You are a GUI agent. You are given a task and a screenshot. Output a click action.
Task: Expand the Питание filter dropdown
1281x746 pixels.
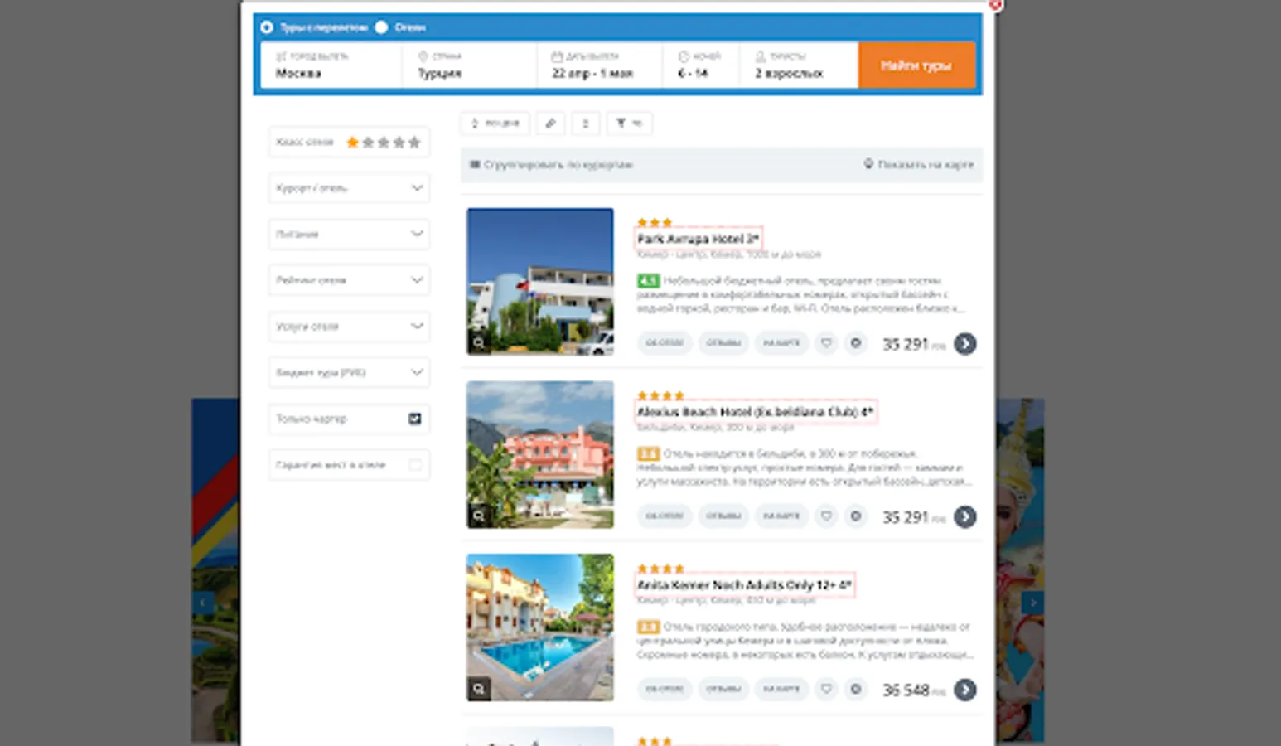pyautogui.click(x=349, y=235)
